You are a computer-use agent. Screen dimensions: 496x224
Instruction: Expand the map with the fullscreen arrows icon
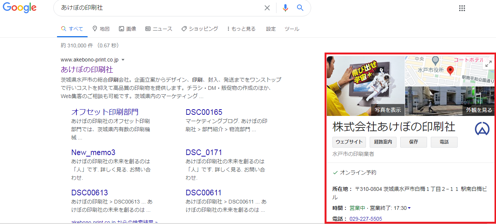488,64
